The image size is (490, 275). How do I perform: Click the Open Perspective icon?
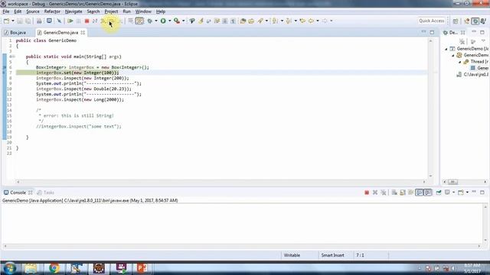[456, 21]
